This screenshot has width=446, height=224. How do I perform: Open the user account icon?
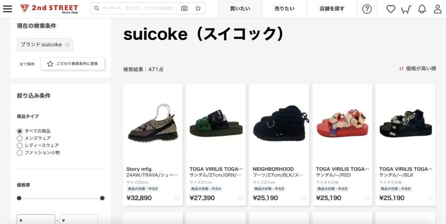pyautogui.click(x=438, y=9)
